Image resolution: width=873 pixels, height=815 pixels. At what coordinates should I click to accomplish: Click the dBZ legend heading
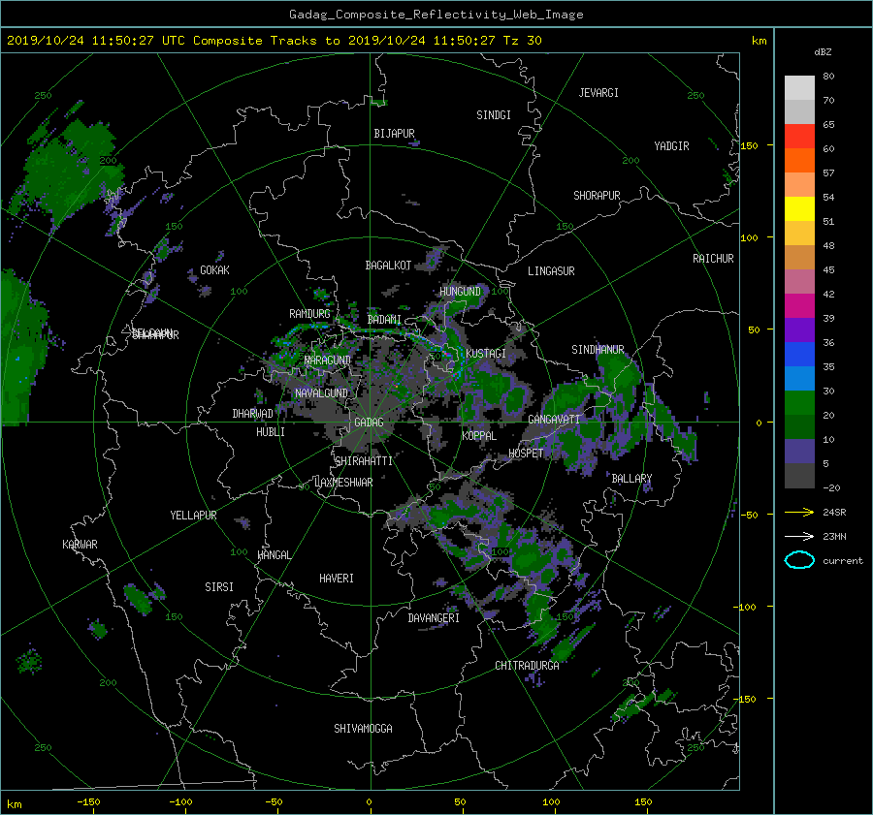(x=823, y=51)
